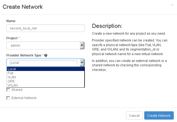Close the Create Network dialog with X
This screenshot has width=177, height=122.
pos(172,5)
